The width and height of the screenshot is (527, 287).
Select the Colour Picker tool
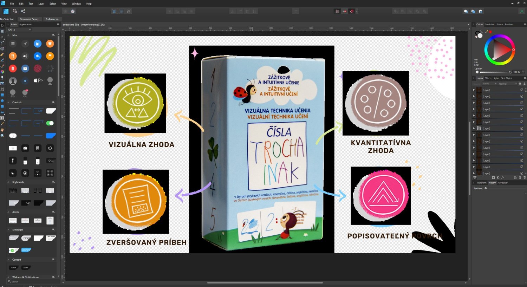tap(2, 124)
